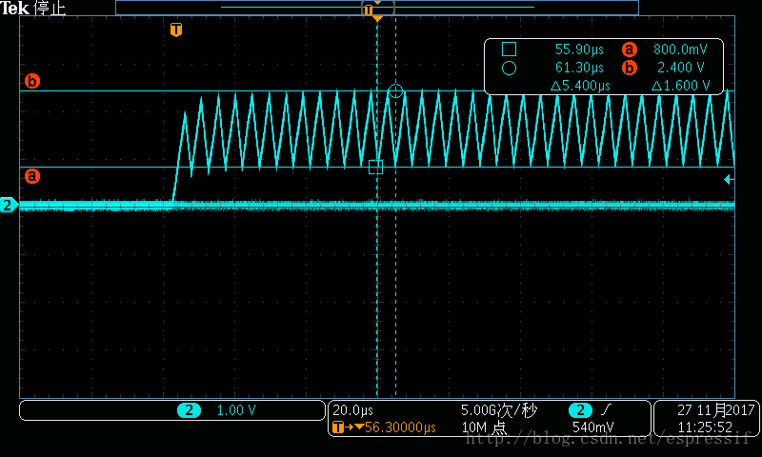This screenshot has height=457, width=762.
Task: Click the 停止 acquisition status label
Action: pos(50,9)
